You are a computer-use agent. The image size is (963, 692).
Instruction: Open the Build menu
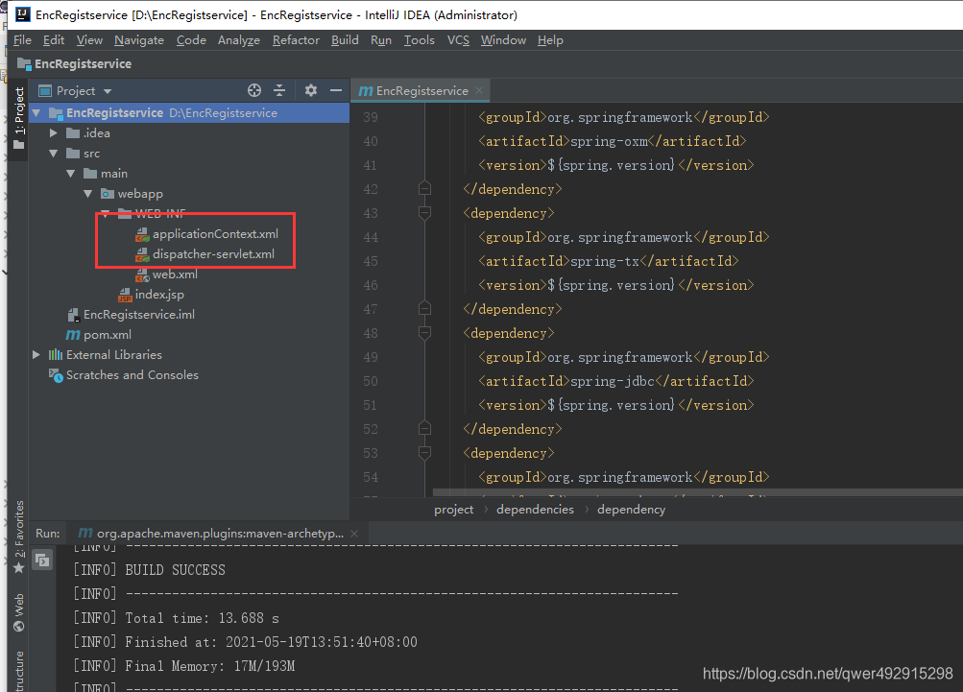coord(345,40)
